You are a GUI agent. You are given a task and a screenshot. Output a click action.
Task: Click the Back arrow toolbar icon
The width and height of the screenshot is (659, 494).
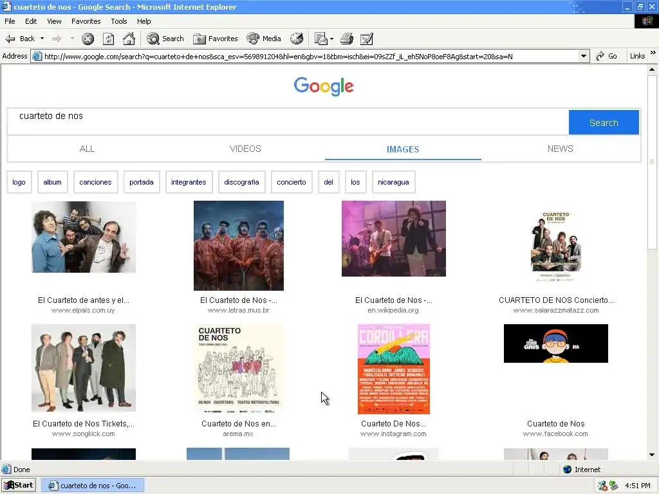tap(10, 39)
